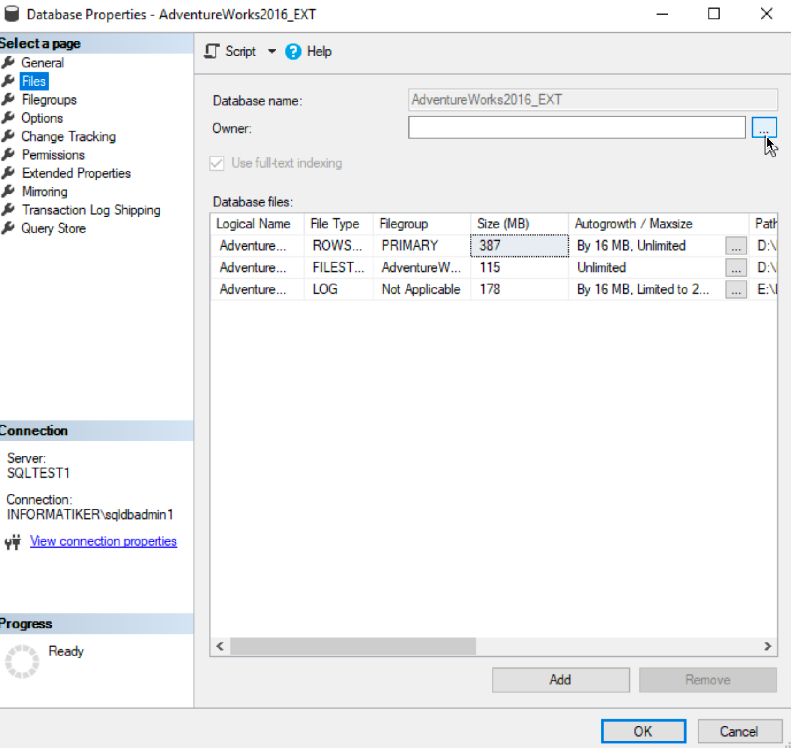Minimize the Database Properties window
This screenshot has width=791, height=748.
click(x=662, y=14)
